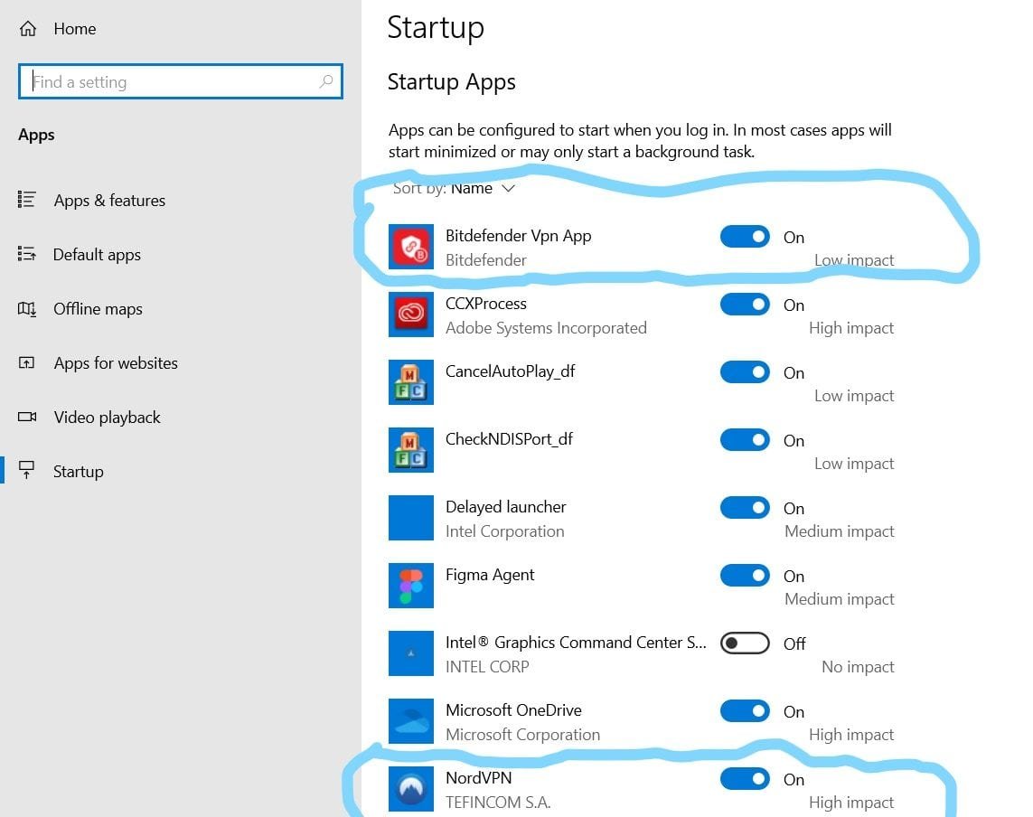Select Offline maps in the sidebar
Image resolution: width=1033 pixels, height=817 pixels.
coord(98,309)
